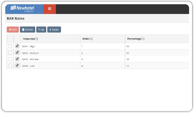Select the radio button for BAR2 - Medium
Viewport: 194px width, 113px height.
pyautogui.click(x=10, y=53)
